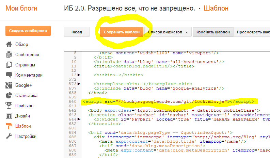Click Создать сообщение button
Image resolution: width=270 pixels, height=158 pixels.
28,31
